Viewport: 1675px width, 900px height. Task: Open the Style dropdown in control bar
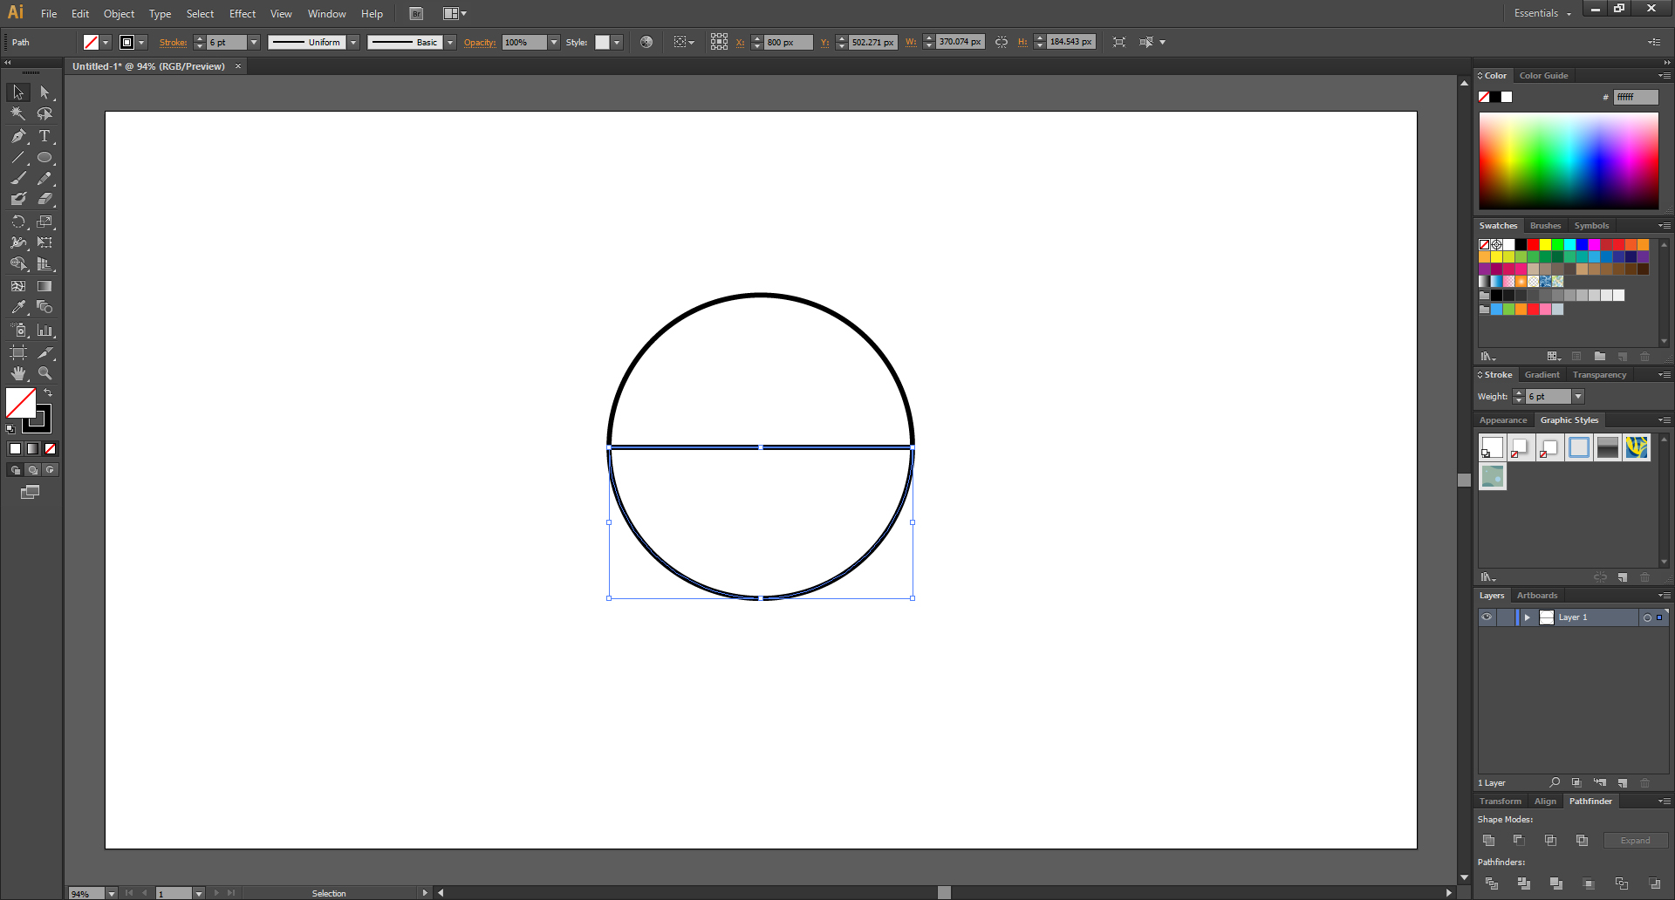(617, 42)
